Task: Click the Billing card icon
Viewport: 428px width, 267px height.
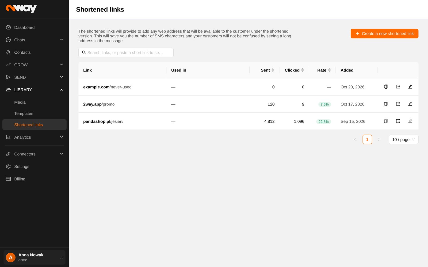Action: coord(8,179)
